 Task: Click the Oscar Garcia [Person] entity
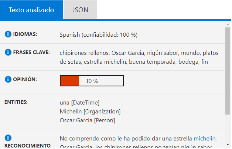(87, 120)
